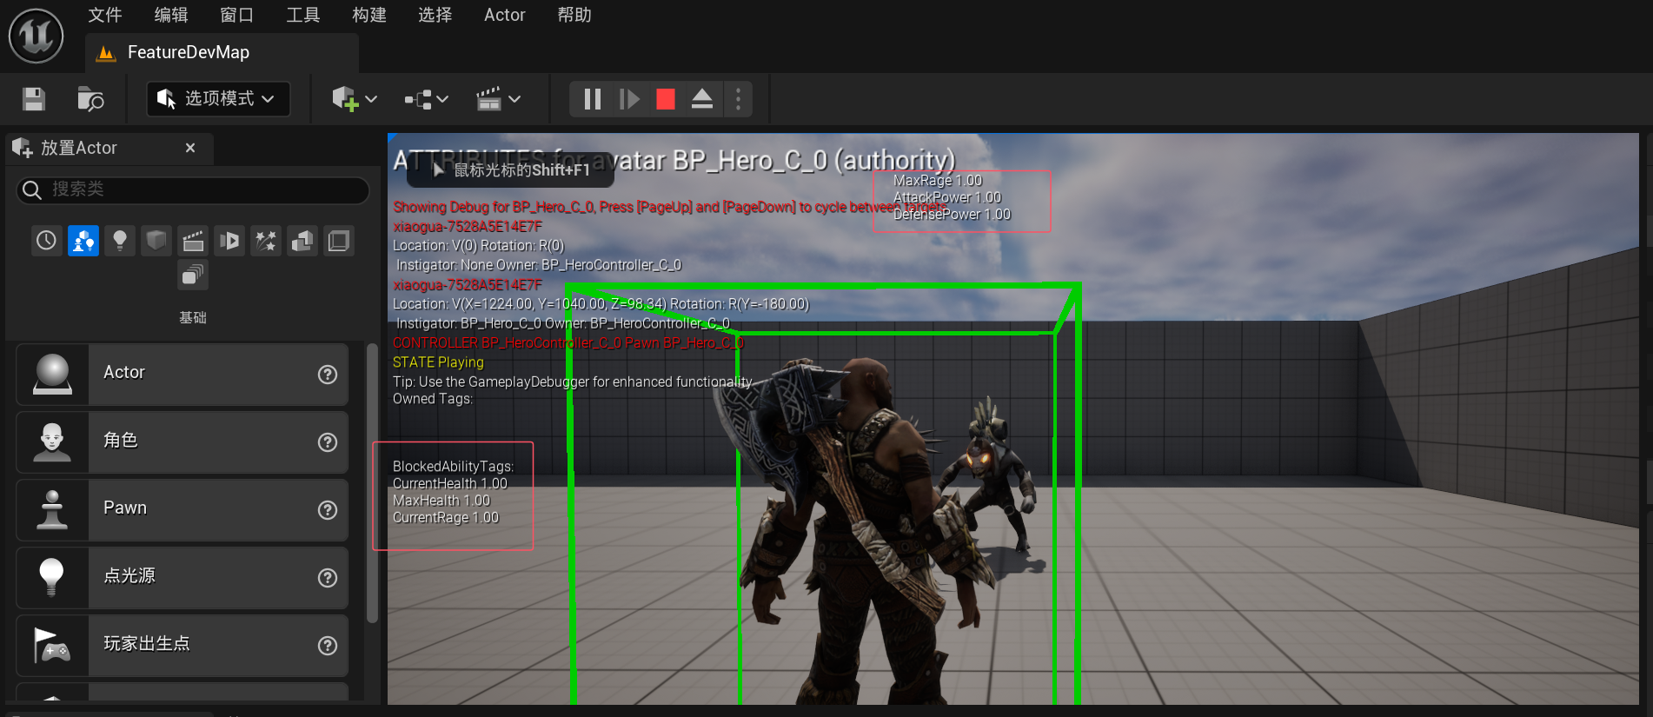
Task: Select the cinematic clapperboard category
Action: tap(193, 240)
